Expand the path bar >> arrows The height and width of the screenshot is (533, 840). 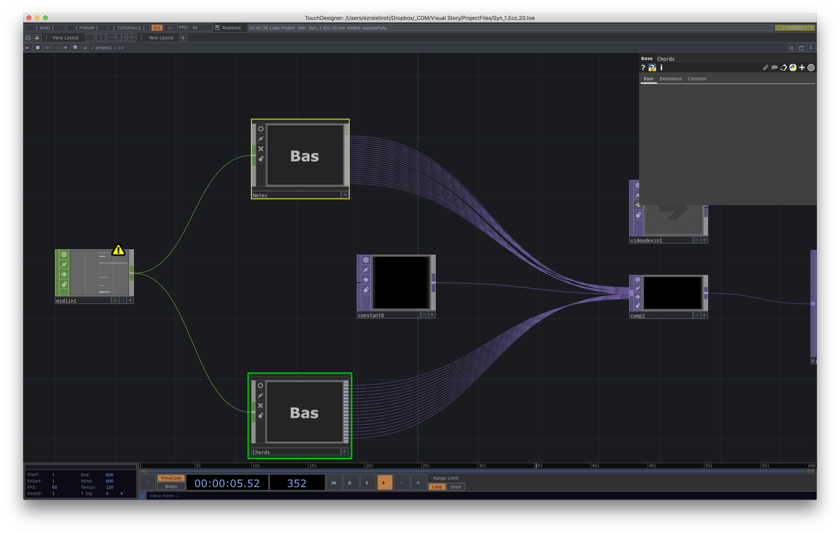coord(121,48)
